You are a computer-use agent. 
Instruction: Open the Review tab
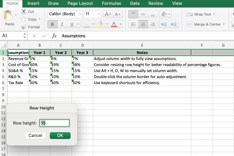click(x=156, y=3)
